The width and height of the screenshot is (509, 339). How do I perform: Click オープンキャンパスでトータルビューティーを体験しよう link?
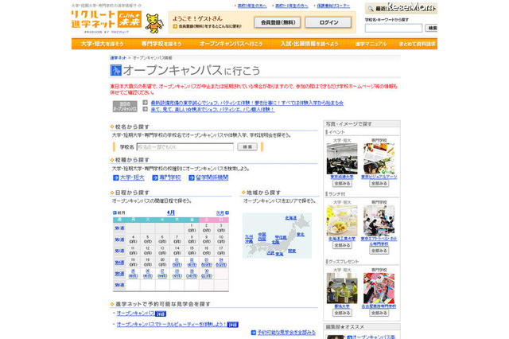pyautogui.click(x=172, y=325)
